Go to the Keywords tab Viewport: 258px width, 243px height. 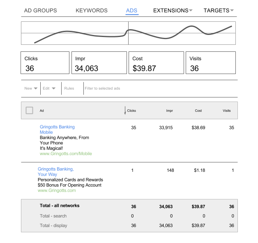point(92,11)
